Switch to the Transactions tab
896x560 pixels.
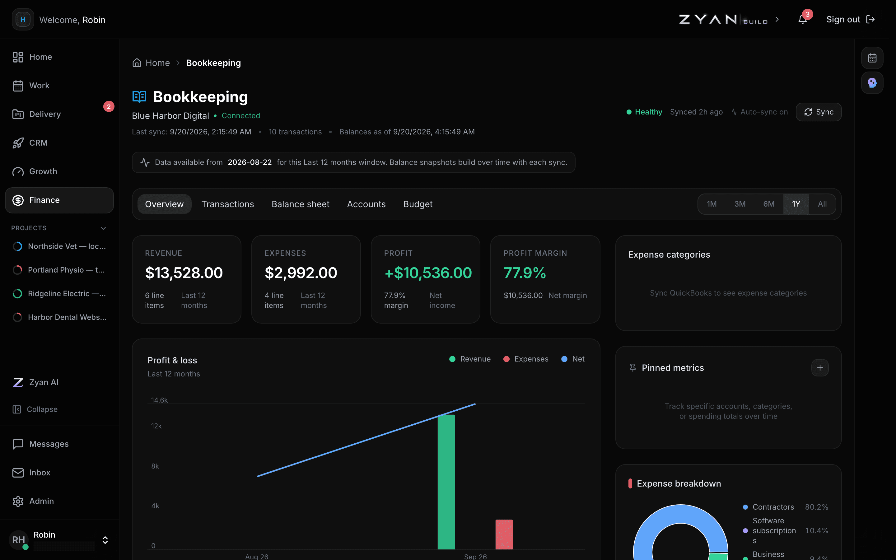(x=228, y=204)
